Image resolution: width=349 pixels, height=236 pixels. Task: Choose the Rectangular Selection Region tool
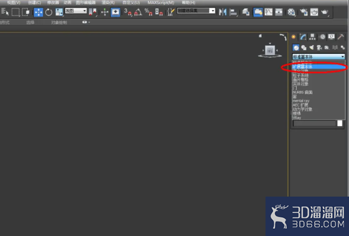click(16, 12)
